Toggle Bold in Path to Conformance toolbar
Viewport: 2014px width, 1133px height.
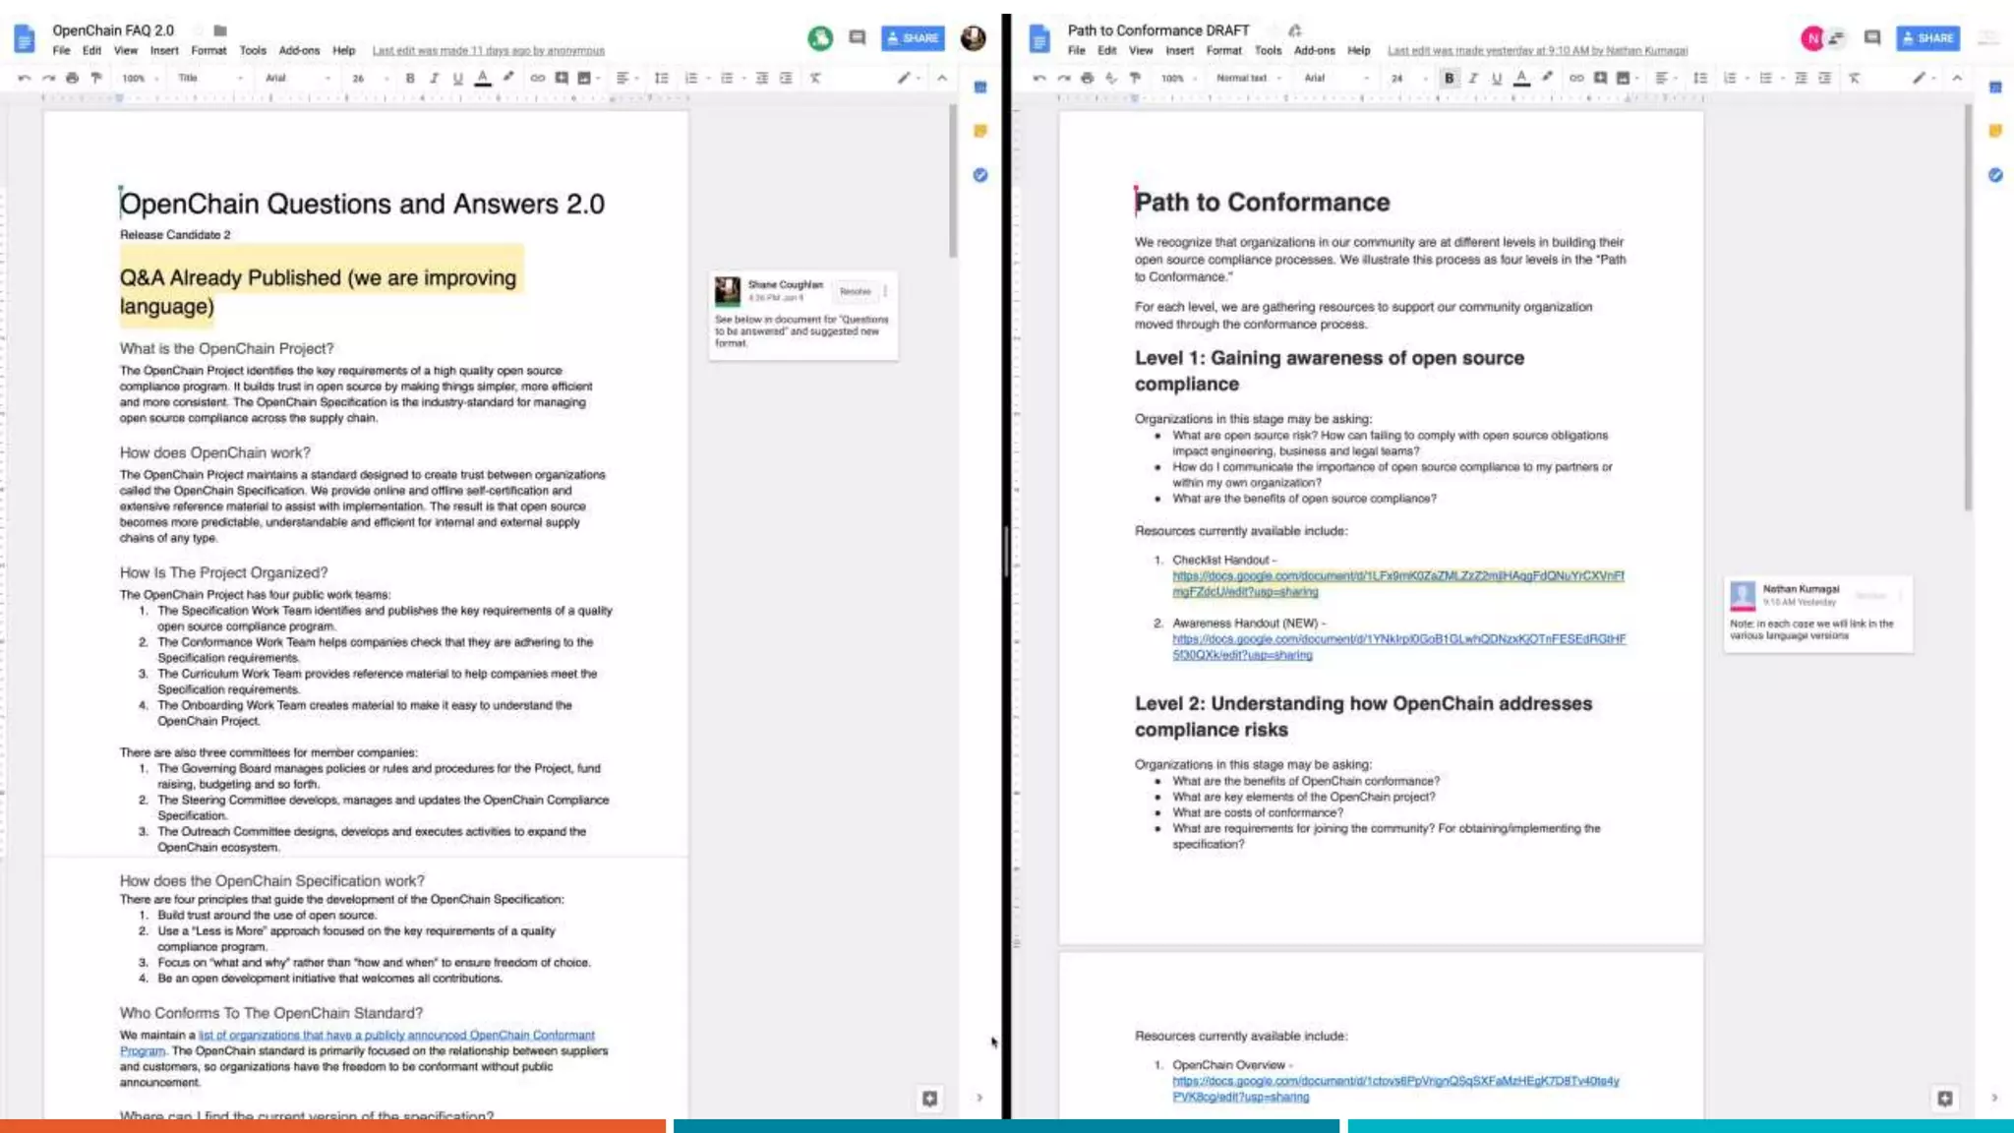click(x=1449, y=78)
